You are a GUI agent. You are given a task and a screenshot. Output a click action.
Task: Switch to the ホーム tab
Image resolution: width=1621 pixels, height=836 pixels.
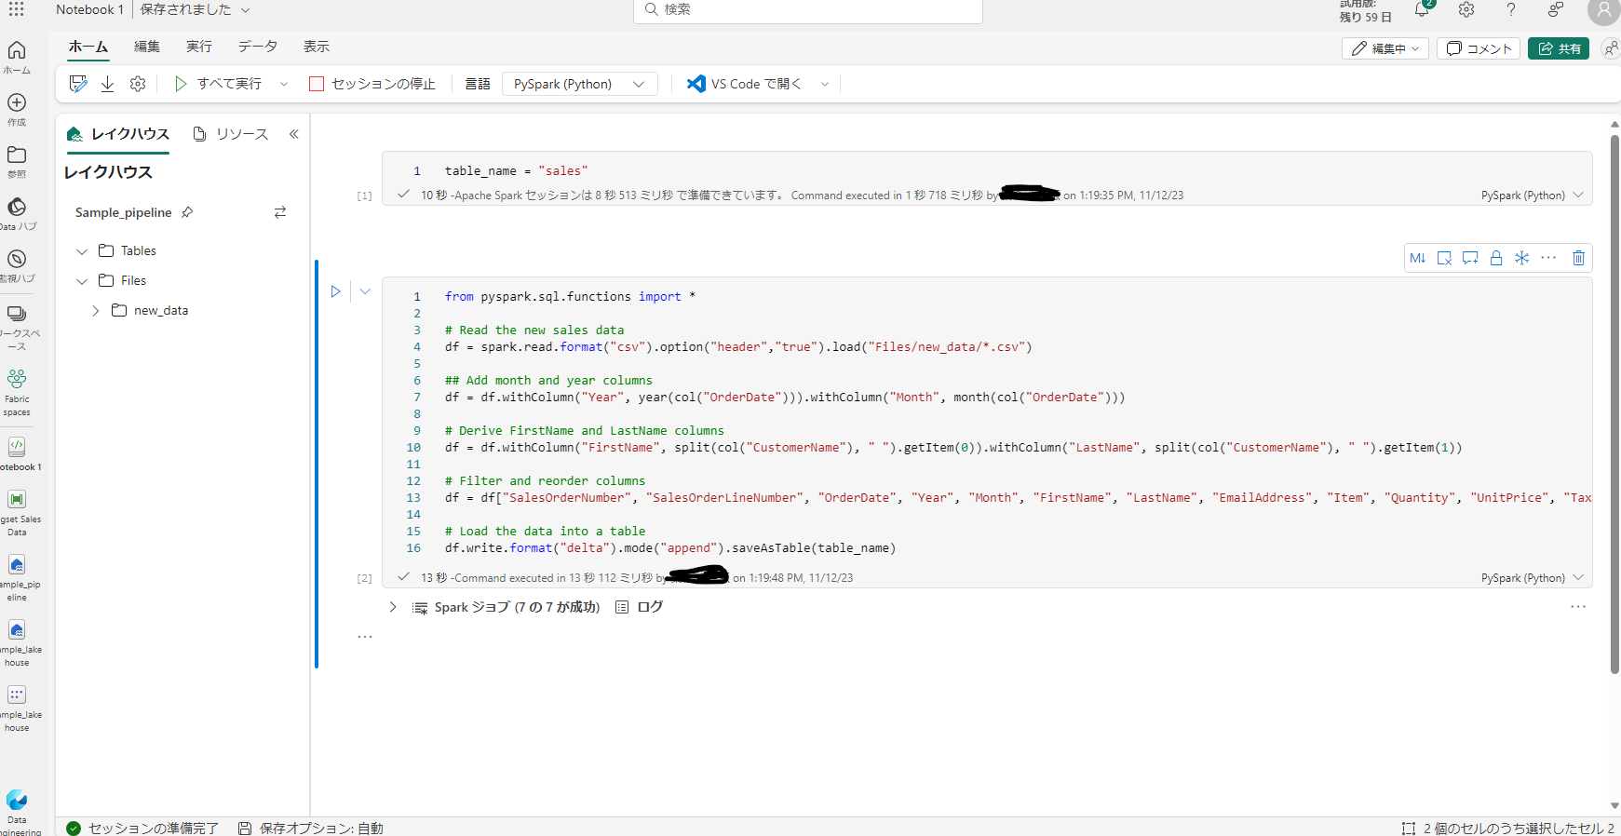88,47
